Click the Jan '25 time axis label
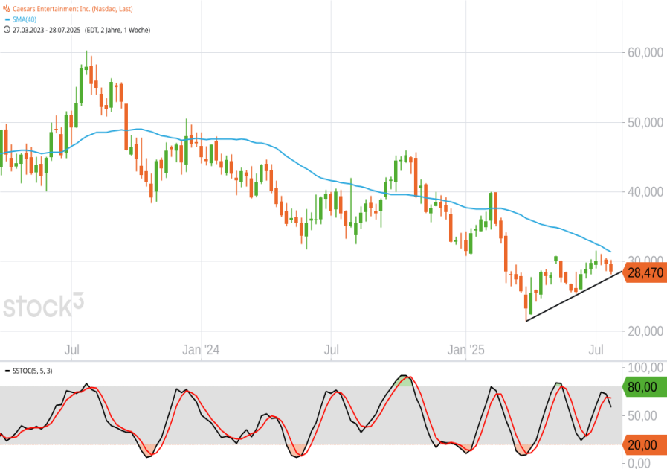The height and width of the screenshot is (469, 667). point(465,350)
